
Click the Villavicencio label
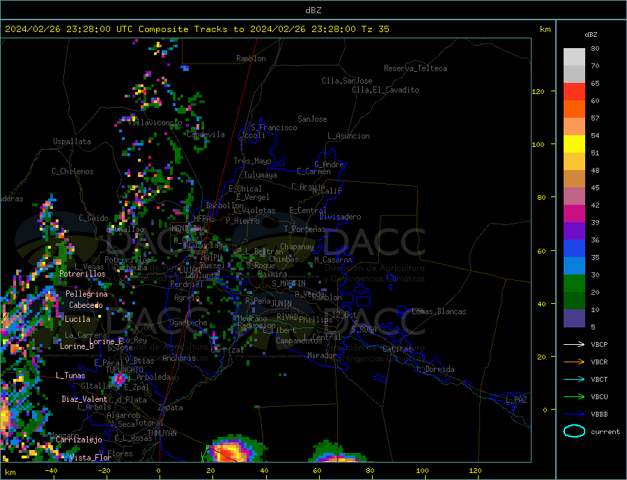(155, 123)
